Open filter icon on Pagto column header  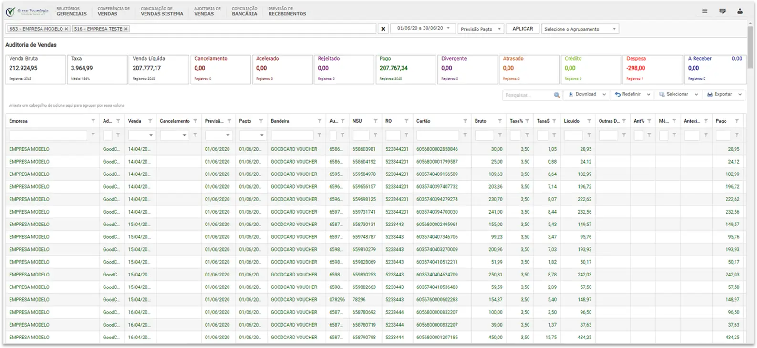(x=261, y=121)
